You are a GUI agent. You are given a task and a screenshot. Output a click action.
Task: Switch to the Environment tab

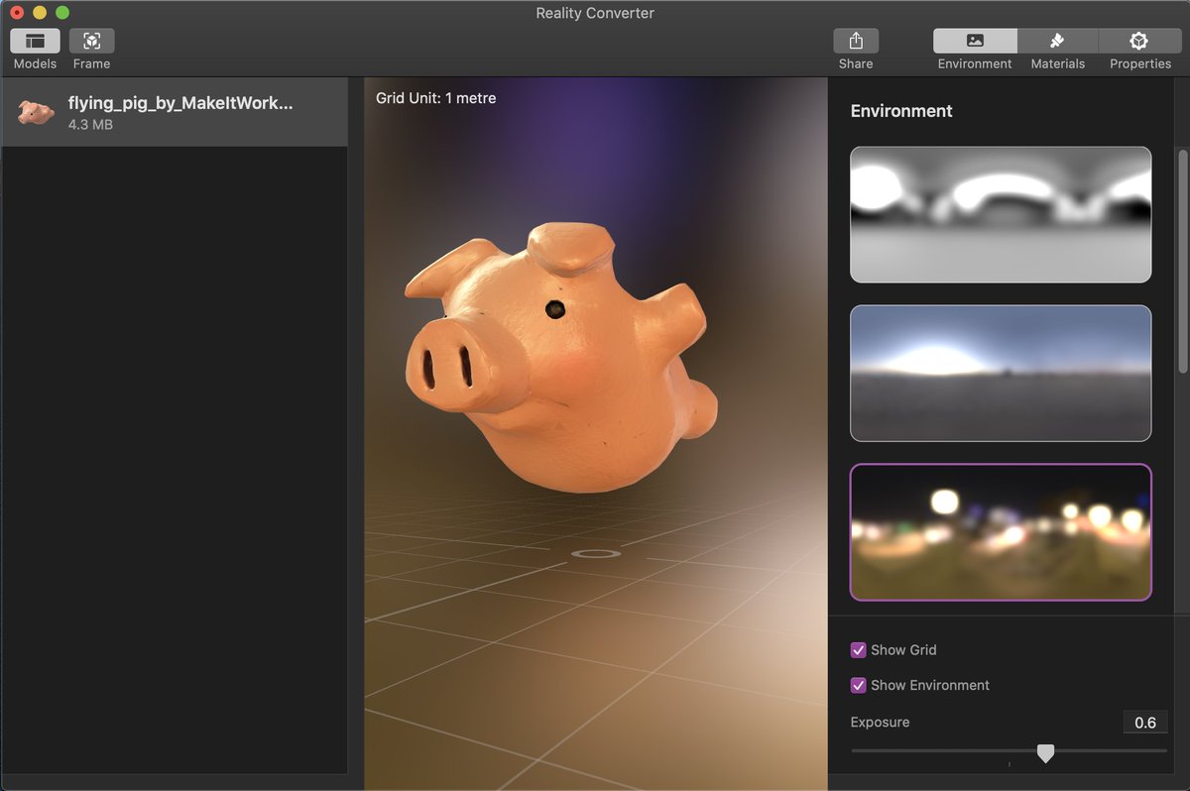point(975,41)
